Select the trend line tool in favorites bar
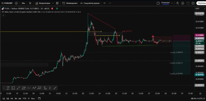Image resolution: width=206 pixels, height=101 pixels. 18,88
